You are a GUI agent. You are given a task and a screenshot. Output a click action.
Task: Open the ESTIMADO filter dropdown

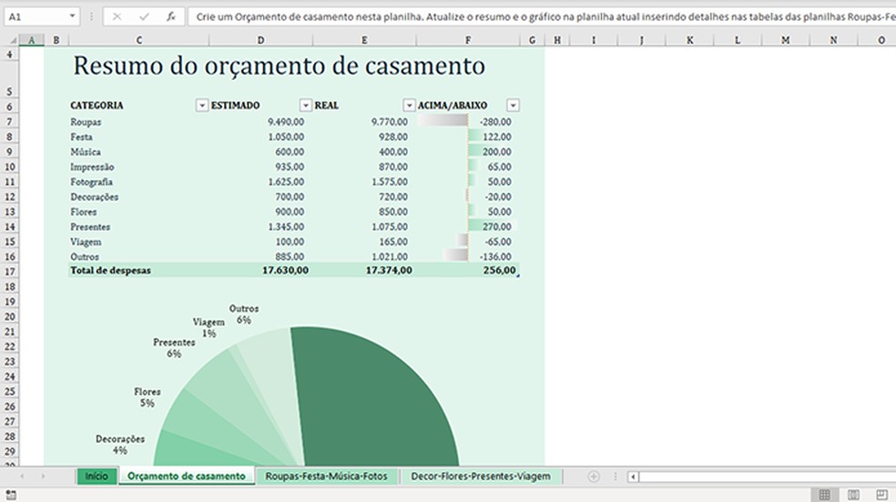coord(305,105)
